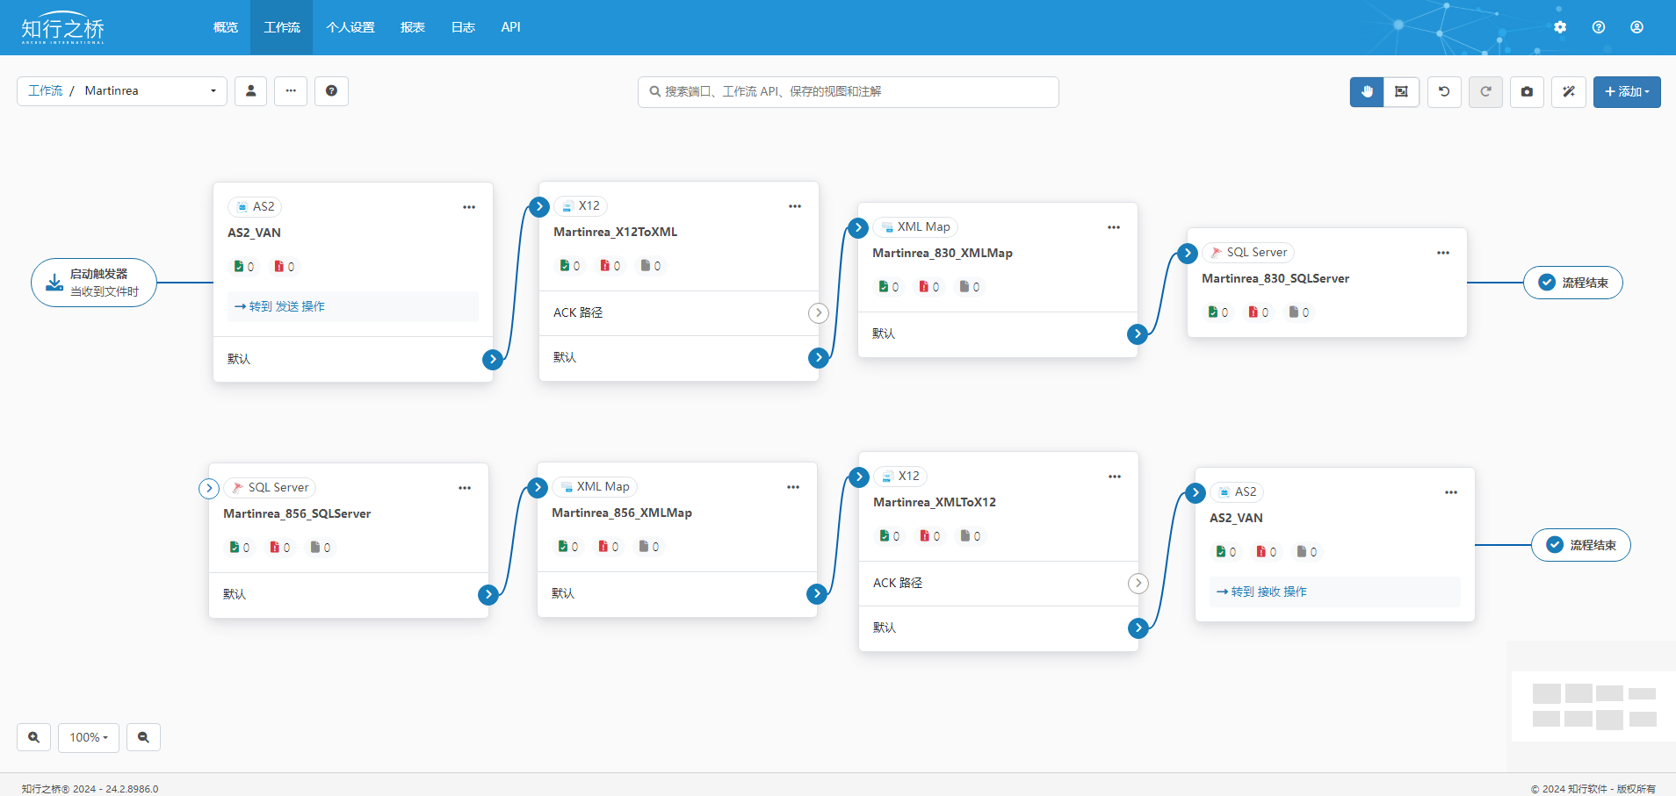Click the undo icon in the toolbar
This screenshot has width=1676, height=796.
(x=1444, y=92)
